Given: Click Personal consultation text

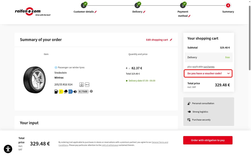Looking at the screenshot, I should [x=203, y=103].
